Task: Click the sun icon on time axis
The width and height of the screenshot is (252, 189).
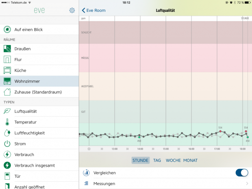Action: tap(89, 149)
